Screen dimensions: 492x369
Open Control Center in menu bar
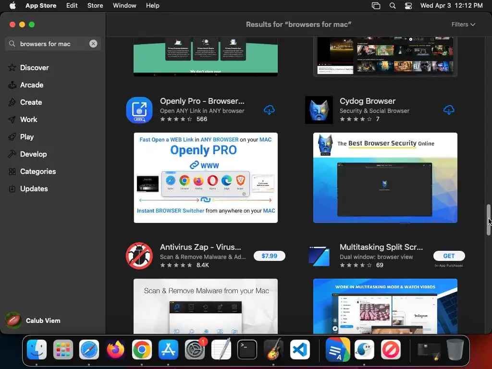click(408, 5)
